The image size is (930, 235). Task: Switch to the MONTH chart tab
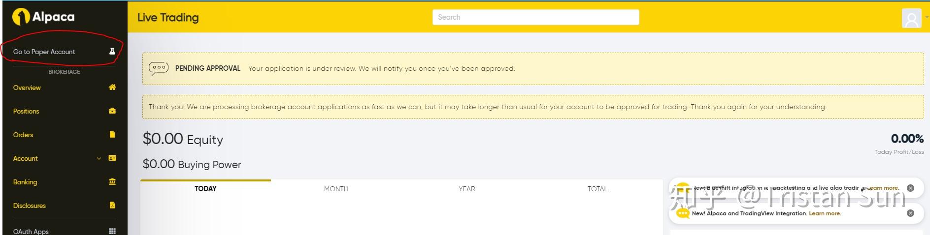[336, 189]
